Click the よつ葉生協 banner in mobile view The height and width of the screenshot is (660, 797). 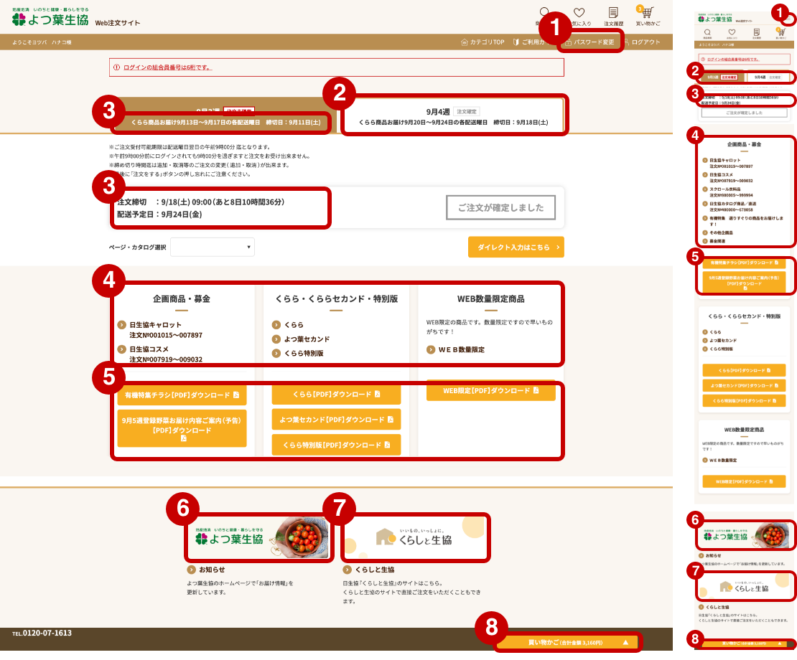tap(745, 536)
